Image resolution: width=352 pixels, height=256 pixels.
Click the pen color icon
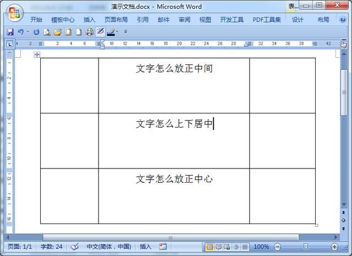point(111,32)
